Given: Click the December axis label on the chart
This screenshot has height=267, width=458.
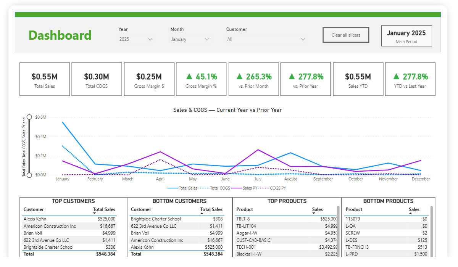Looking at the screenshot, I should tap(421, 179).
